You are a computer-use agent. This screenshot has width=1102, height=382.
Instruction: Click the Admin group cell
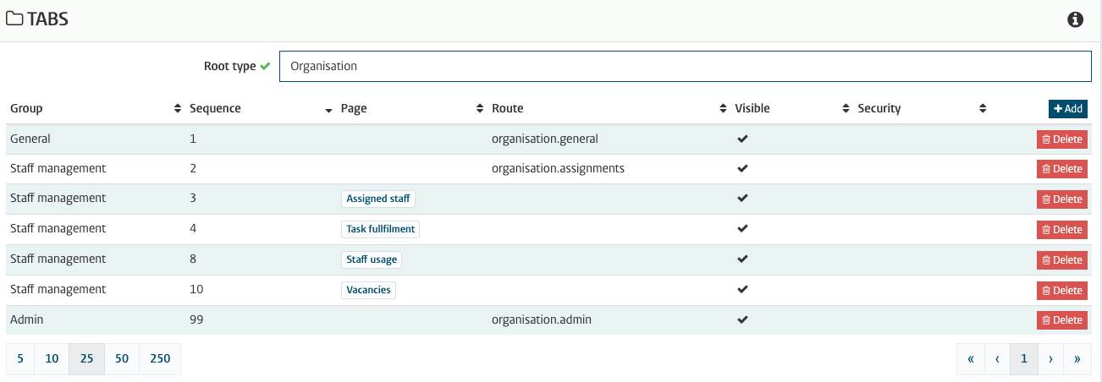26,319
